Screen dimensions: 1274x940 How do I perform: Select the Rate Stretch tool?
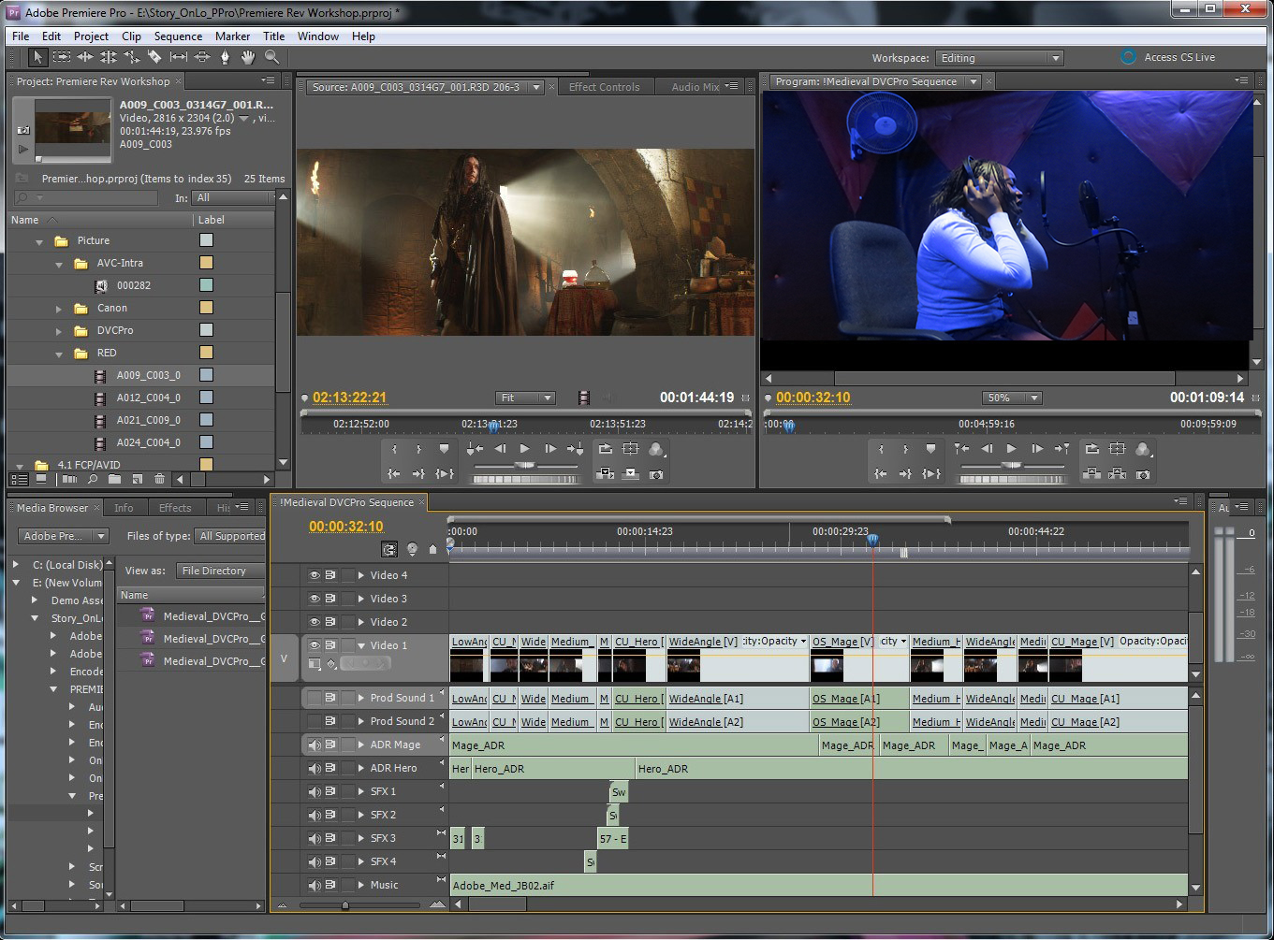point(132,57)
